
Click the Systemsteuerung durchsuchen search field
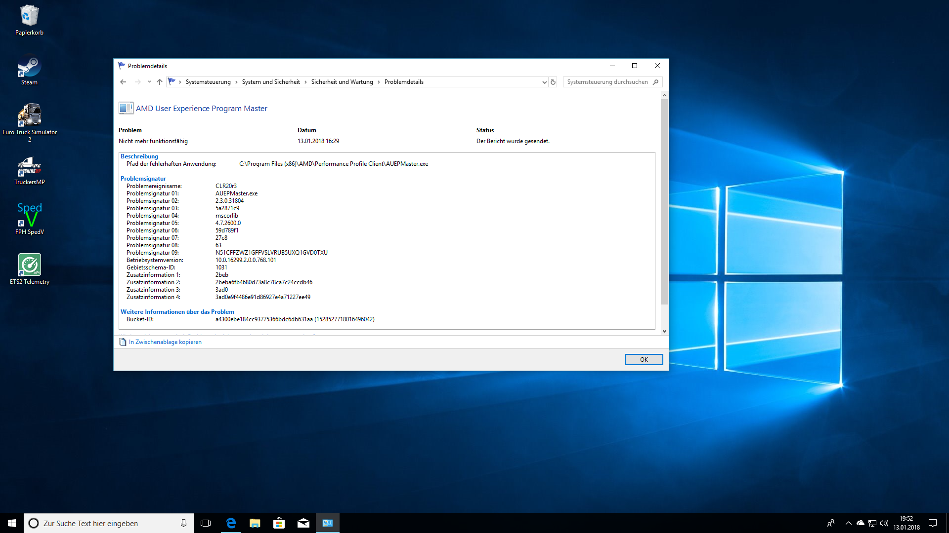(x=612, y=82)
